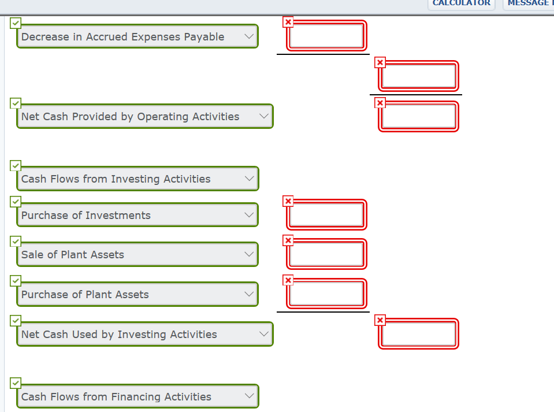Click the red error X next to Purchase of Plant Assets amount
The height and width of the screenshot is (412, 554).
tap(288, 280)
